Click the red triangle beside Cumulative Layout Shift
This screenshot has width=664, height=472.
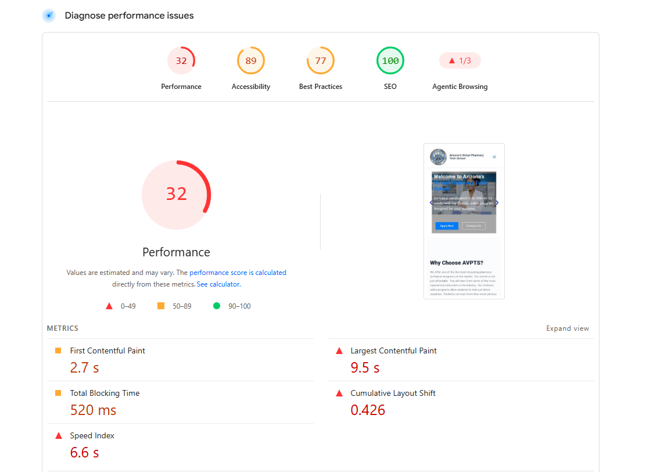coord(339,393)
